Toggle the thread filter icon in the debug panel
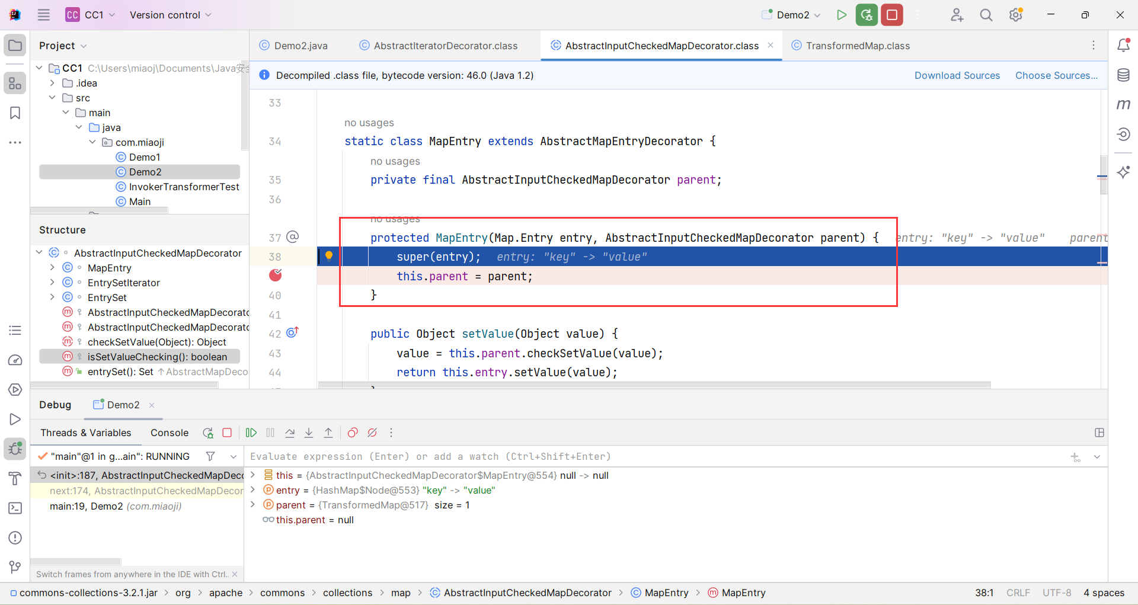This screenshot has height=605, width=1138. pos(210,456)
